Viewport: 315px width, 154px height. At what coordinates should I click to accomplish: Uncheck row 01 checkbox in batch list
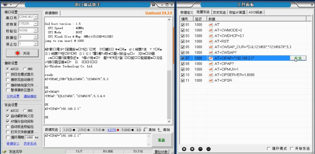click(x=183, y=25)
